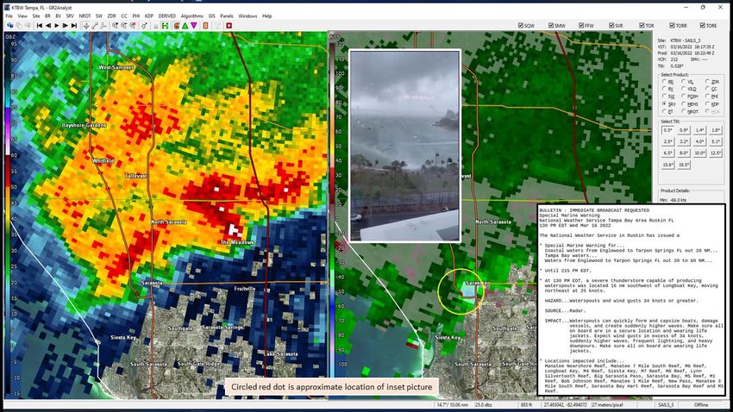733x412 pixels.
Task: Select the 1.8° tilt button
Action: click(x=716, y=130)
